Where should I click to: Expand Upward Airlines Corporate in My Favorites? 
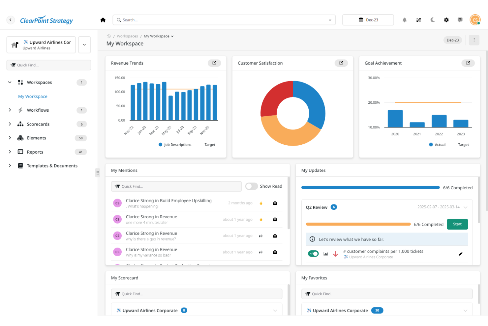[x=465, y=310]
